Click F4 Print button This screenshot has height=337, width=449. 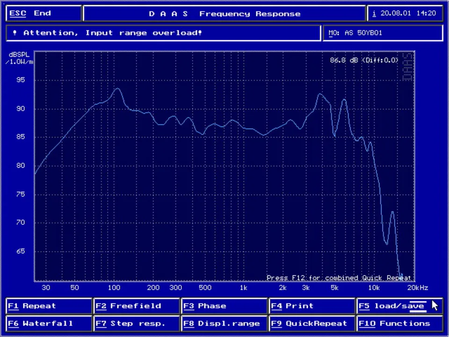(x=312, y=306)
